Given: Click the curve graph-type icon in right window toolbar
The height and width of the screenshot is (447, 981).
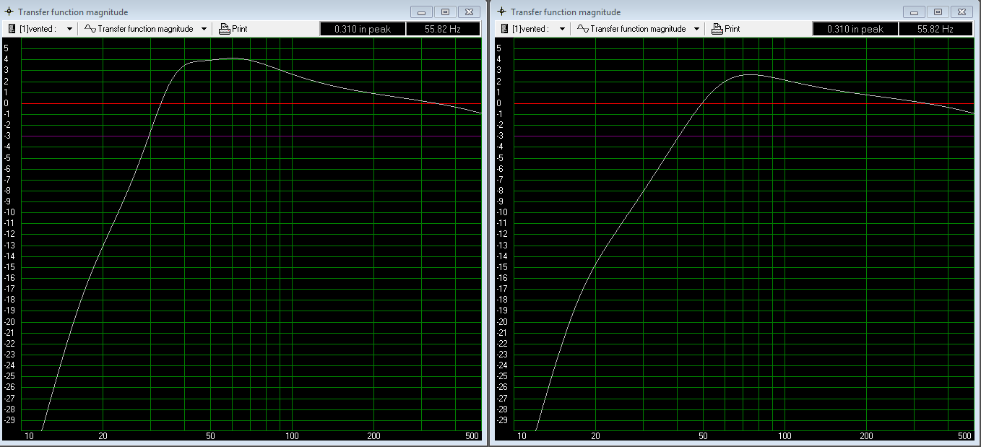Looking at the screenshot, I should [582, 29].
